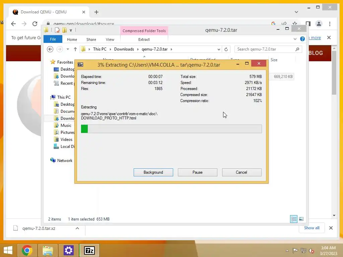
Task: Open the Chrome profile avatar
Action: (319, 24)
